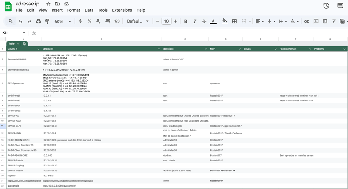The image size is (348, 189).
Task: Expand the Table1 name dropdown
Action: tap(18, 44)
